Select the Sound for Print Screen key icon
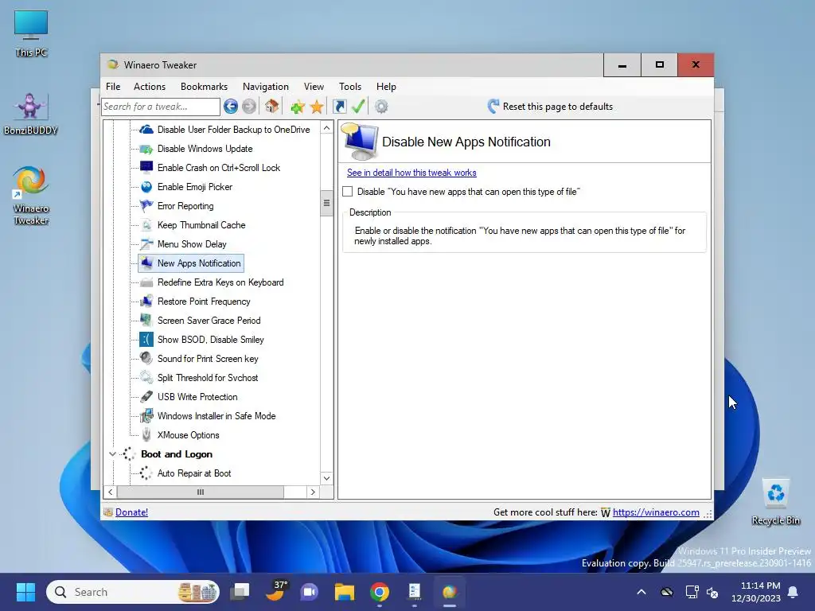Viewport: 815px width, 611px height. pos(146,359)
